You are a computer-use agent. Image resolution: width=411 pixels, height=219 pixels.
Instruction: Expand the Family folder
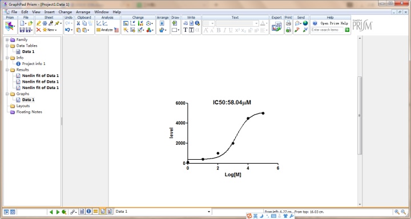click(x=7, y=40)
